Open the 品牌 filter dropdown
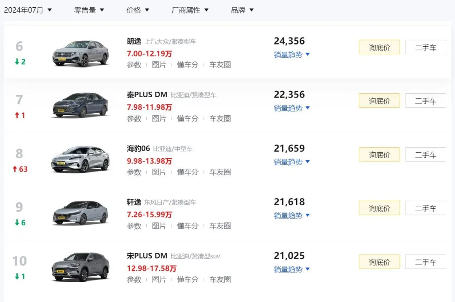Image resolution: width=455 pixels, height=302 pixels. click(x=242, y=10)
